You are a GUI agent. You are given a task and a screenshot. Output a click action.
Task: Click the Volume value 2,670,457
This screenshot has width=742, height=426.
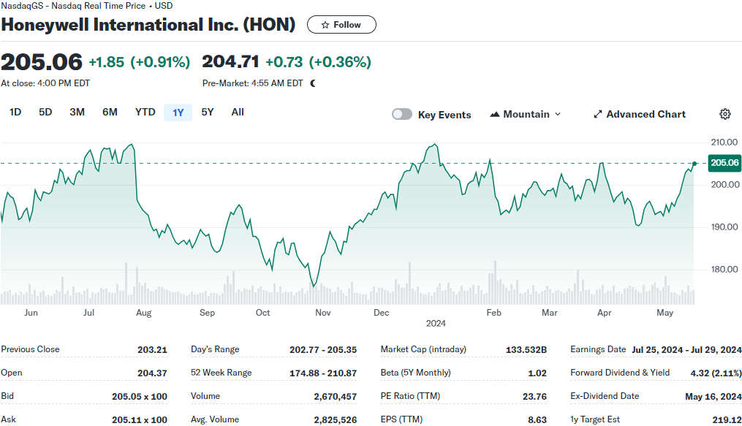[x=335, y=397]
